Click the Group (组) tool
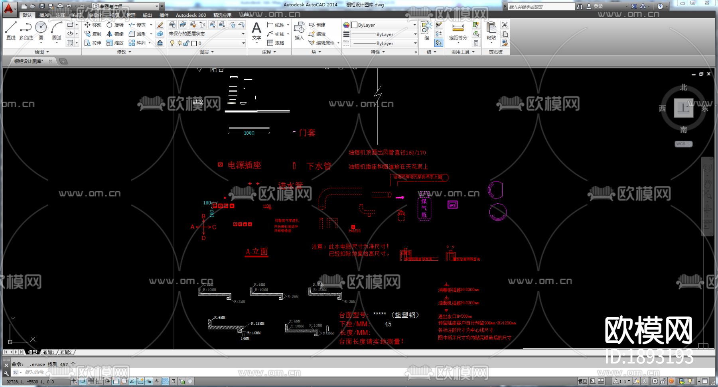 point(426,30)
